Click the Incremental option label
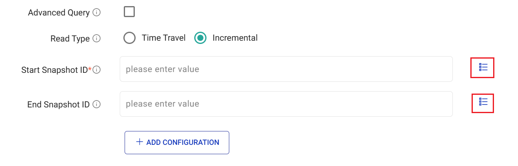Image resolution: width=518 pixels, height=166 pixels. coord(235,38)
